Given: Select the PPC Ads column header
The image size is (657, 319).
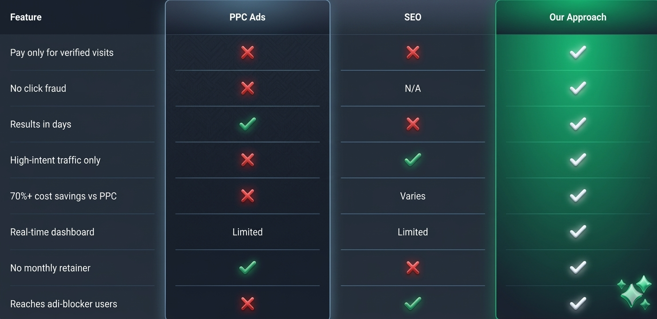Looking at the screenshot, I should click(x=247, y=17).
